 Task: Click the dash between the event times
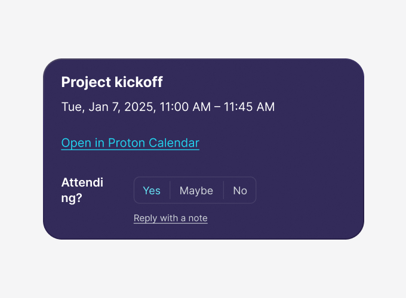[217, 107]
